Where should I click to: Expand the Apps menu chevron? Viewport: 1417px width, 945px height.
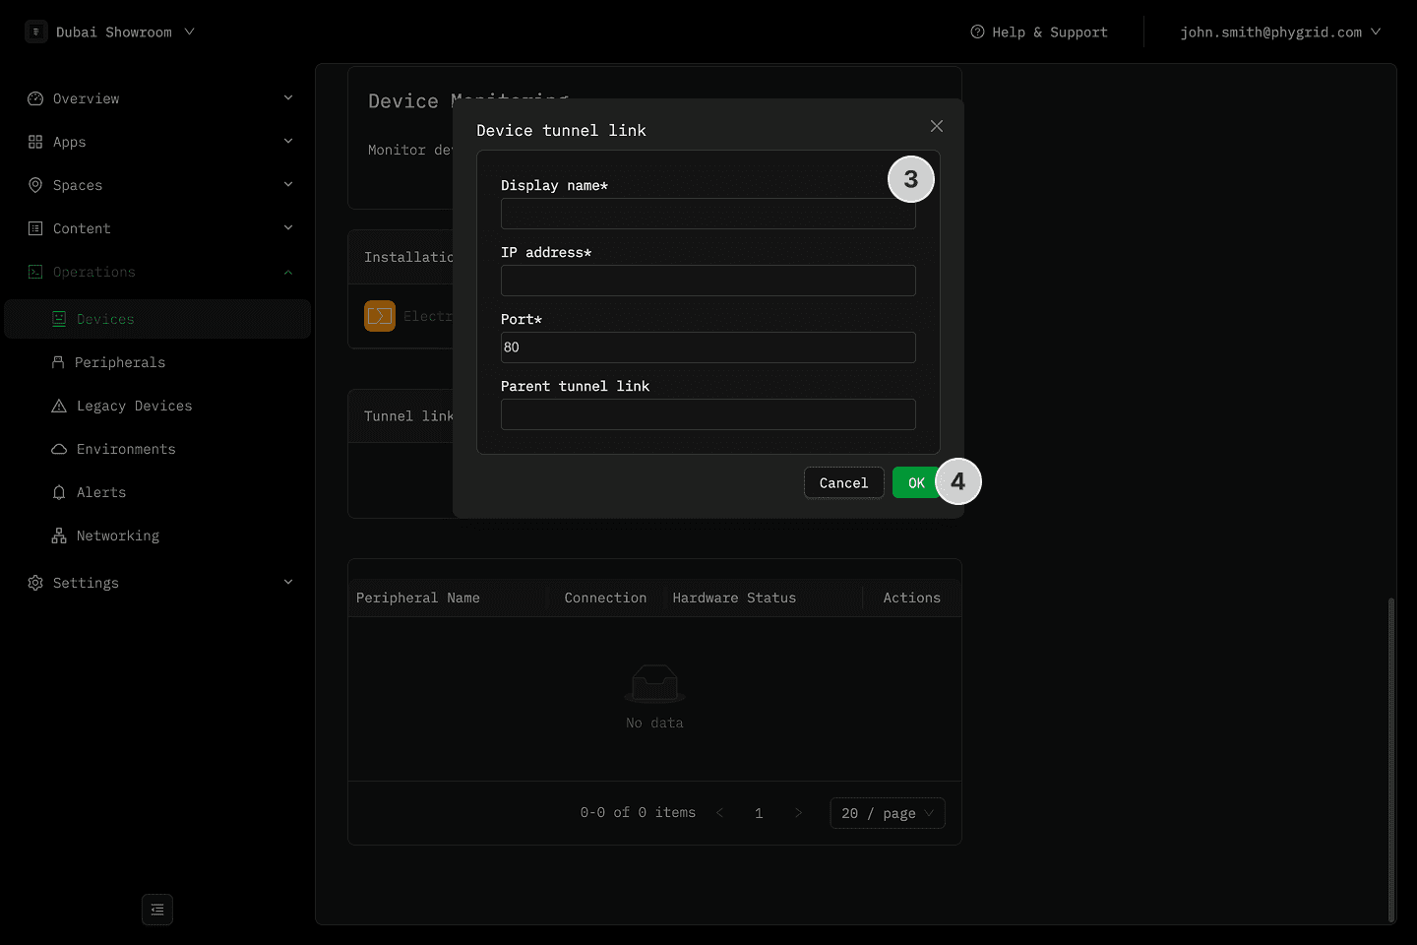pos(288,142)
